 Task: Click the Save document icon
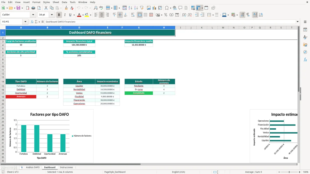click(x=18, y=8)
